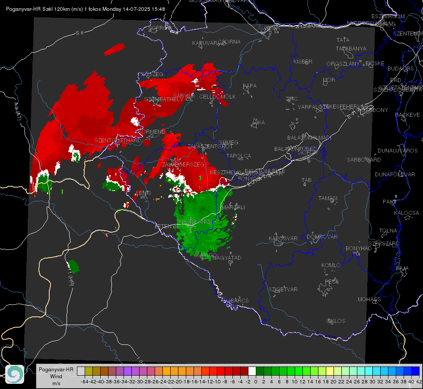Click the SARBOGARD city label

pos(364,160)
